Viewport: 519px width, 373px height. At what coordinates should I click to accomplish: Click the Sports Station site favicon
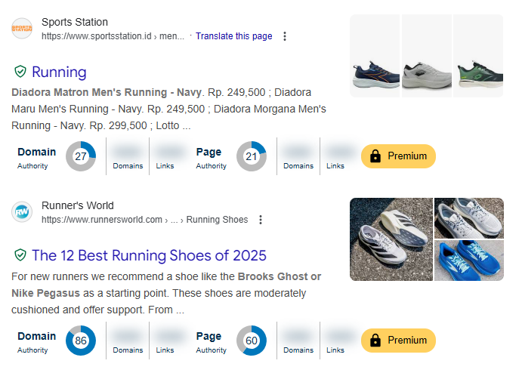pos(22,29)
